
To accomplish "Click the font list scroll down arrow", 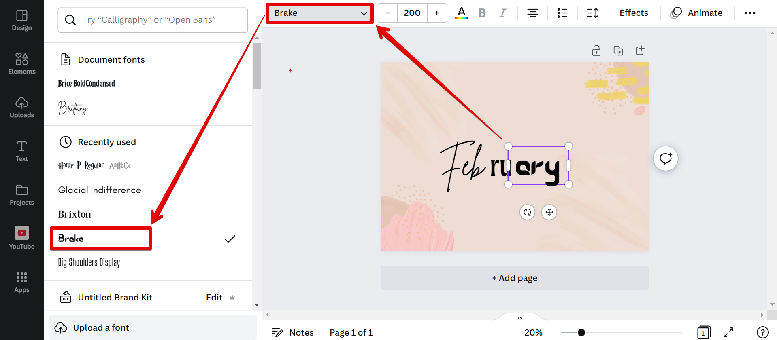I will tap(257, 305).
